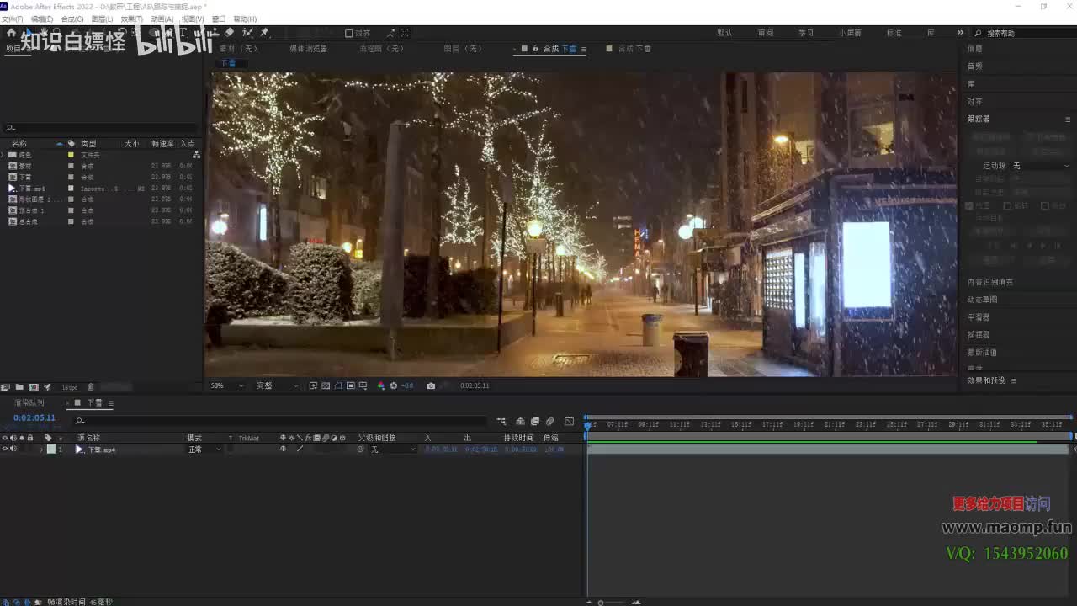Click the blue timecode 0:02:05:11
The height and width of the screenshot is (606, 1077).
click(34, 417)
